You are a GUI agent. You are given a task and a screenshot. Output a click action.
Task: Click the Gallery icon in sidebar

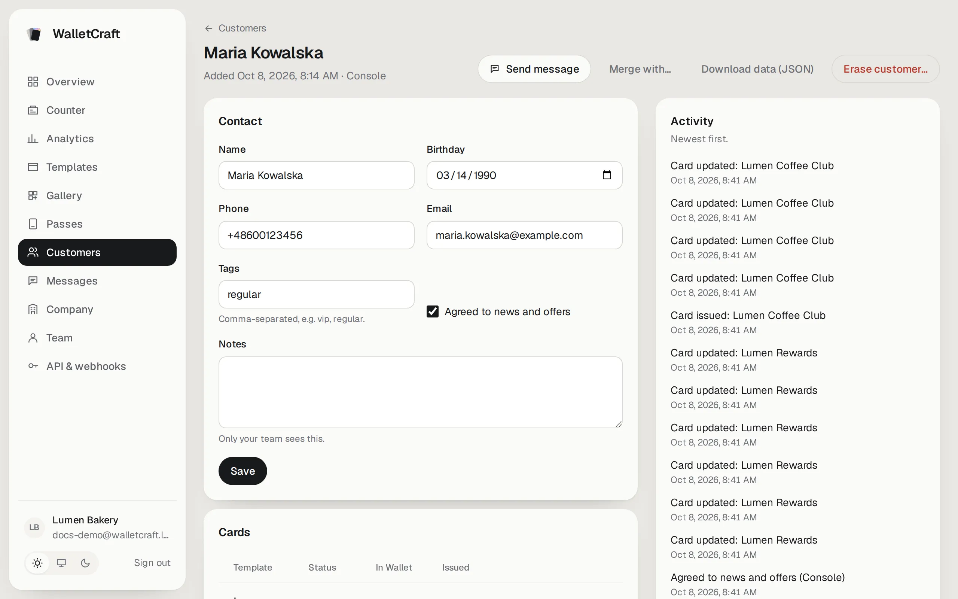pyautogui.click(x=33, y=196)
